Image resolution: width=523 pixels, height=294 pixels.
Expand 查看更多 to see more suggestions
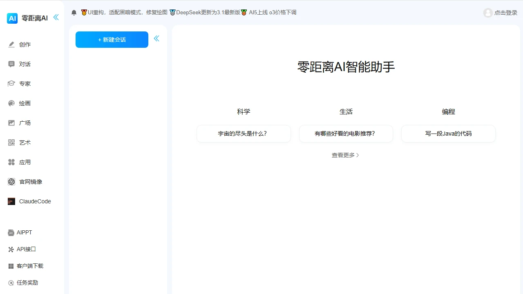point(345,155)
